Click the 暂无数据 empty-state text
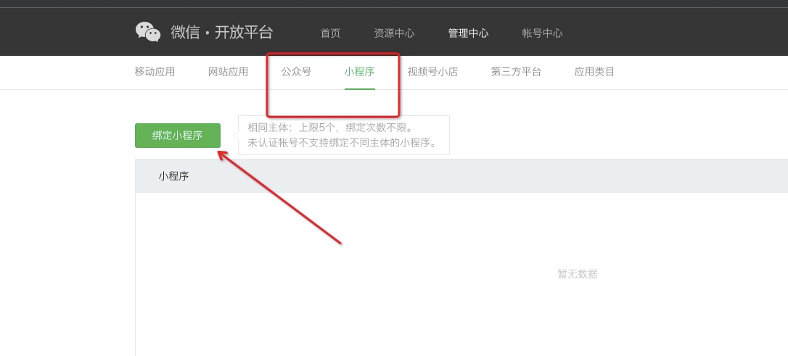The image size is (788, 356). 578,274
